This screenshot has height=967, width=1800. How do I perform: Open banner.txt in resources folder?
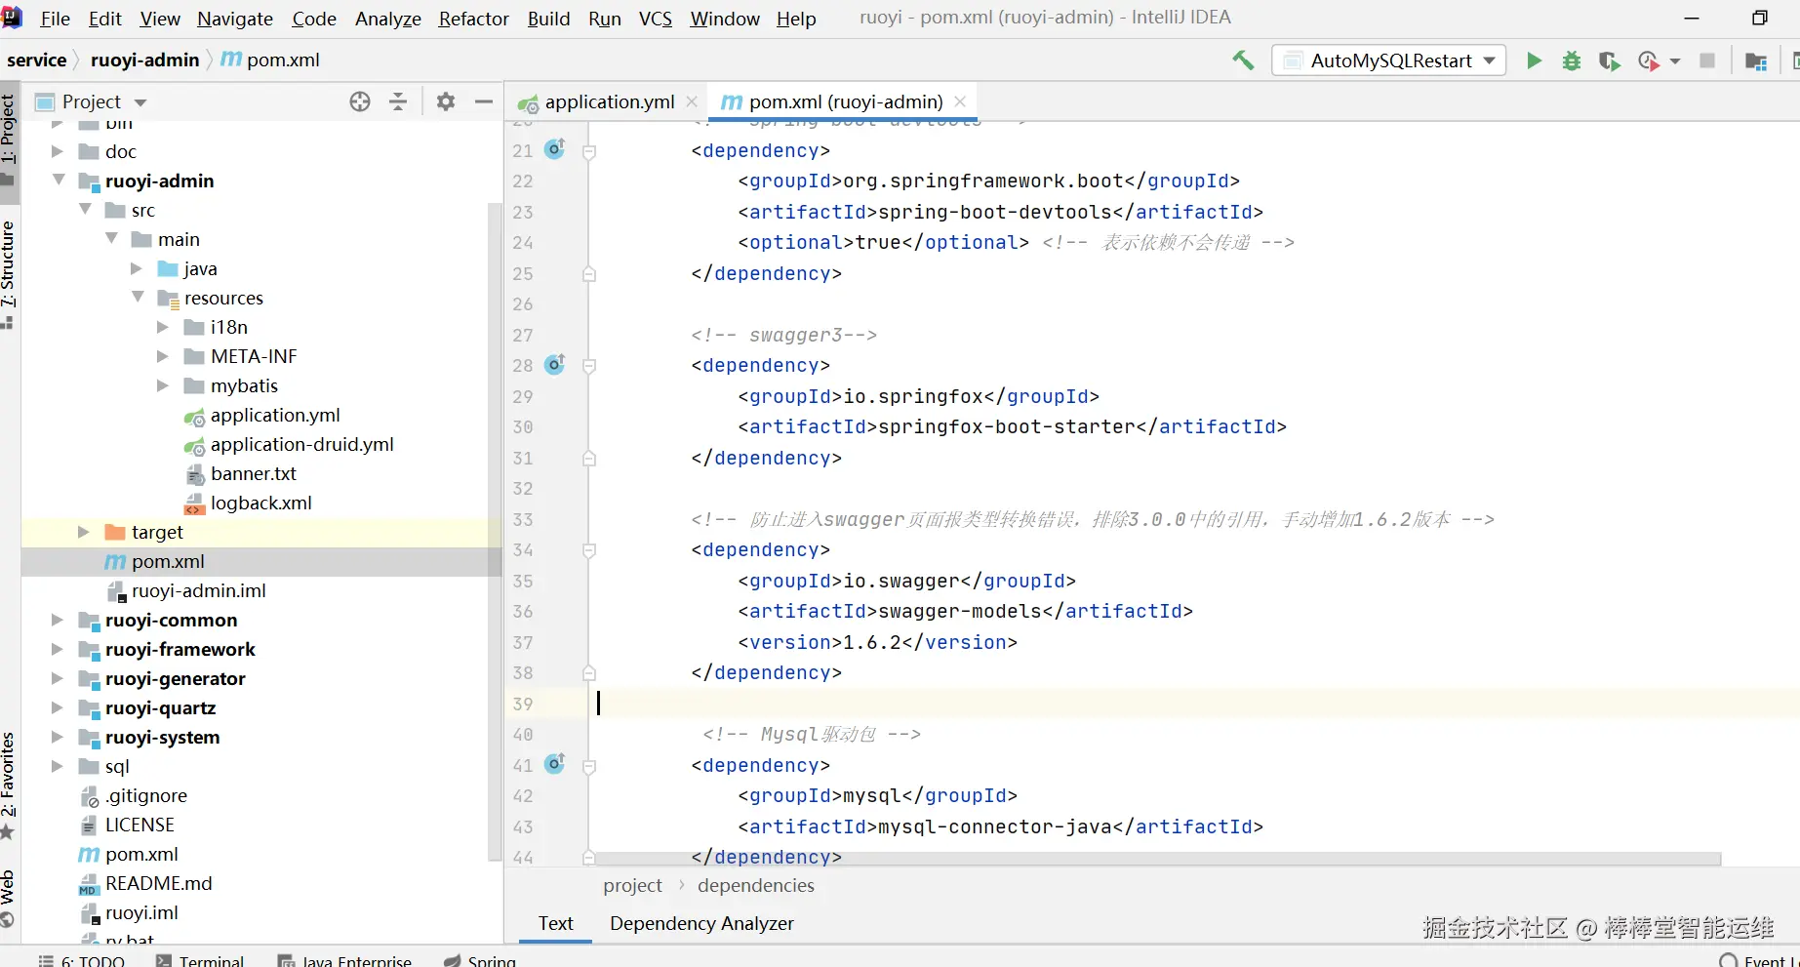(x=254, y=473)
